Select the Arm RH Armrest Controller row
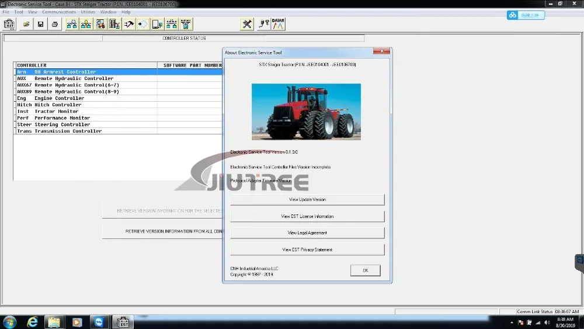The image size is (584, 329). (119, 72)
